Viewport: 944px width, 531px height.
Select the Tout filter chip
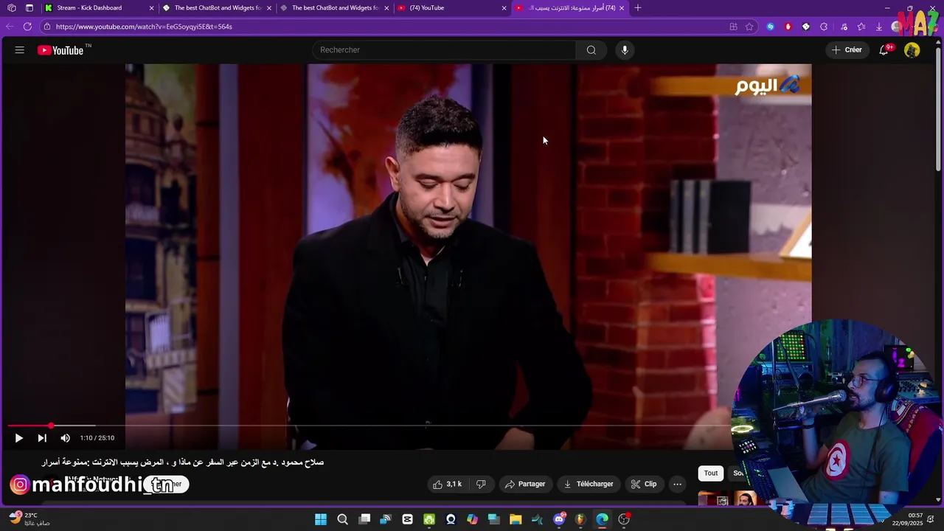[x=711, y=473]
